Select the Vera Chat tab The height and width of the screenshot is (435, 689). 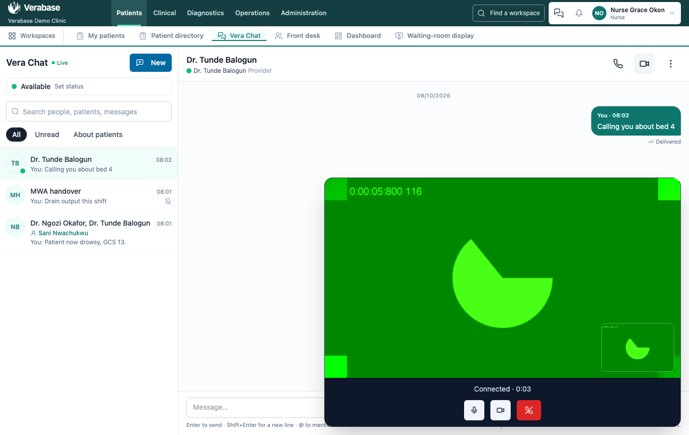239,36
